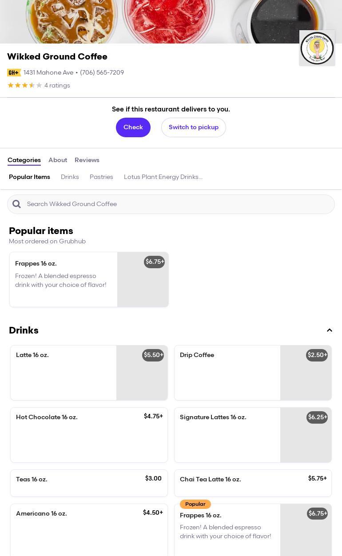Focus the Search Wikked Ground Coffee field
Screen dimensions: 342x556
point(178,204)
